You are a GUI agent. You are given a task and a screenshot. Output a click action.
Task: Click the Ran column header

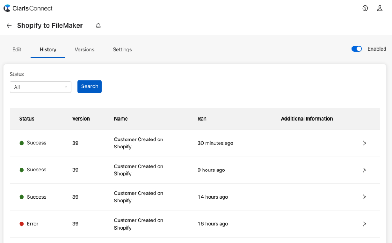pyautogui.click(x=202, y=119)
